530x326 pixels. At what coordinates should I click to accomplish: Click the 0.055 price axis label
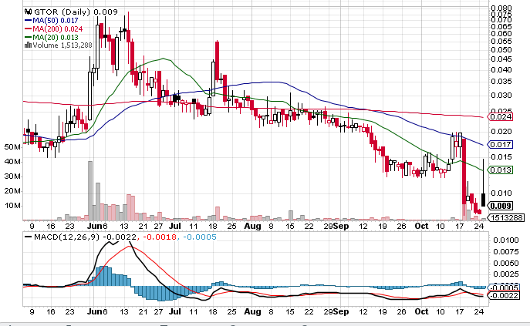(501, 41)
